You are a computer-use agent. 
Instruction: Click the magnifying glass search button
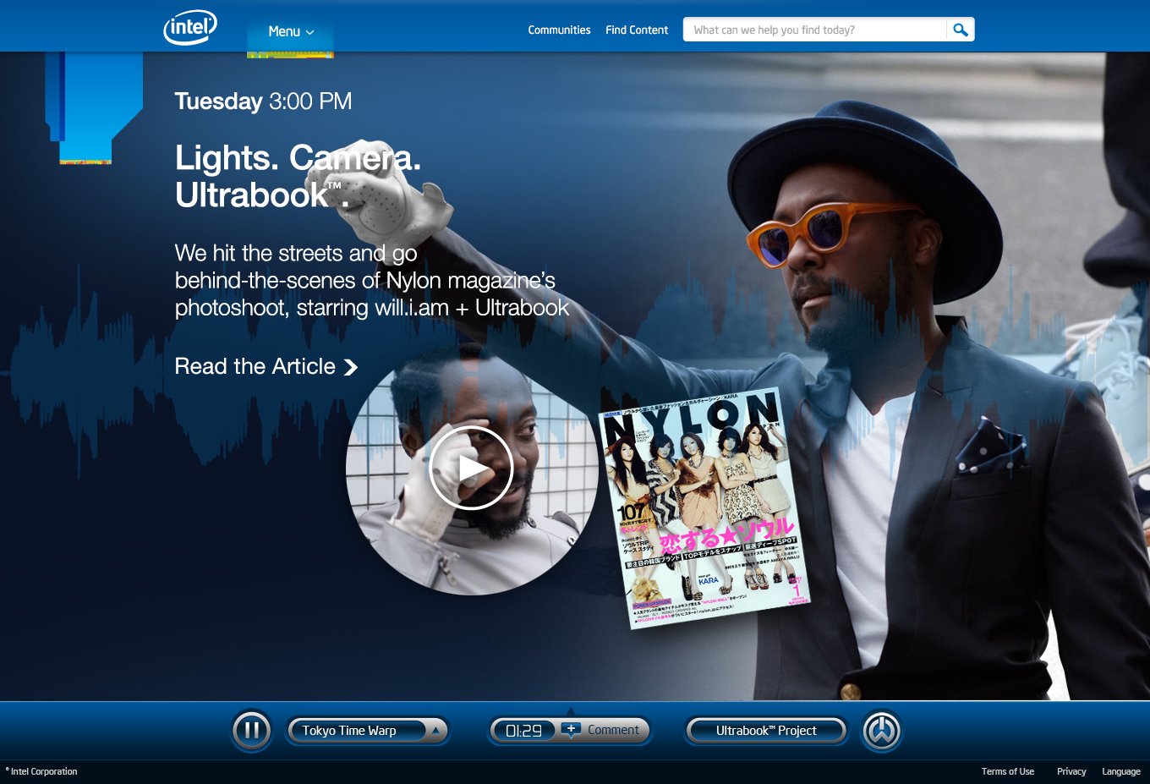tap(961, 30)
